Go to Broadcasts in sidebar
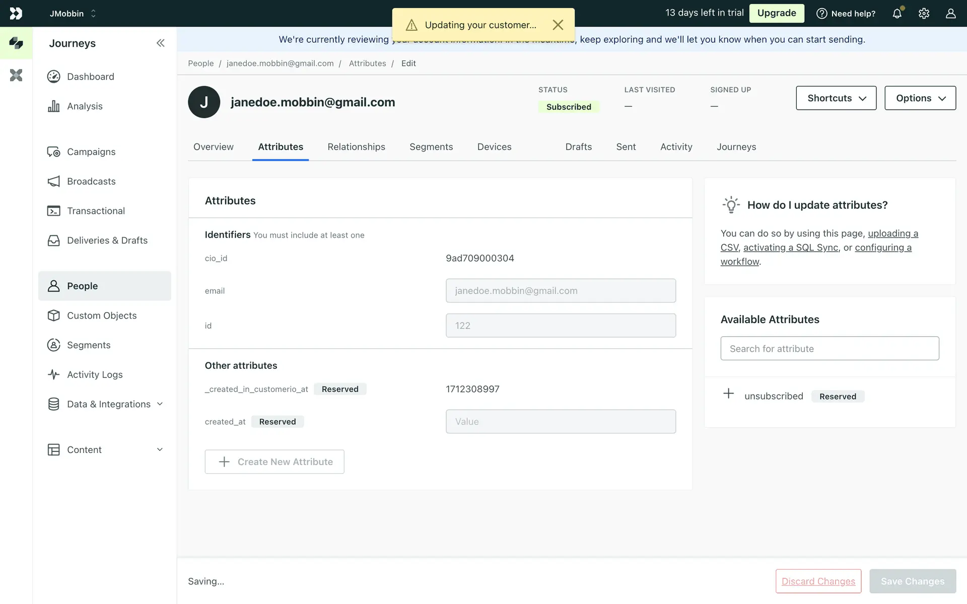Viewport: 967px width, 604px height. tap(91, 181)
